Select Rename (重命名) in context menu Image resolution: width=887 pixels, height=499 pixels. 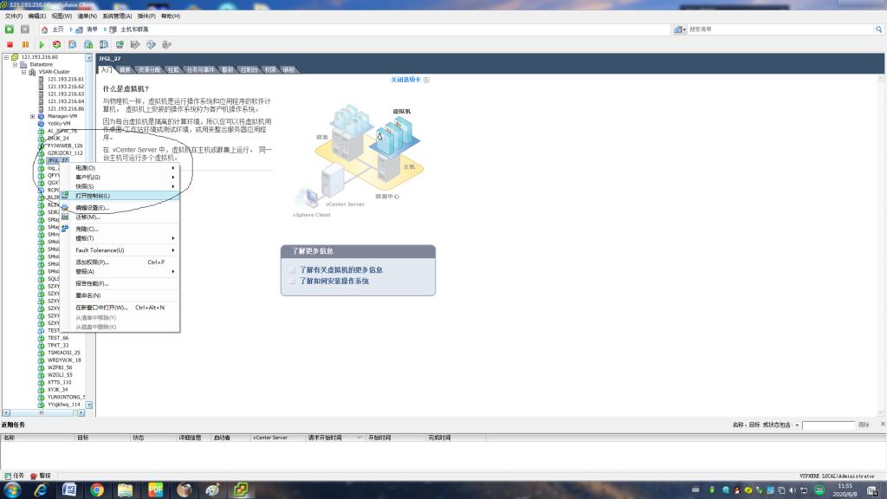point(120,295)
